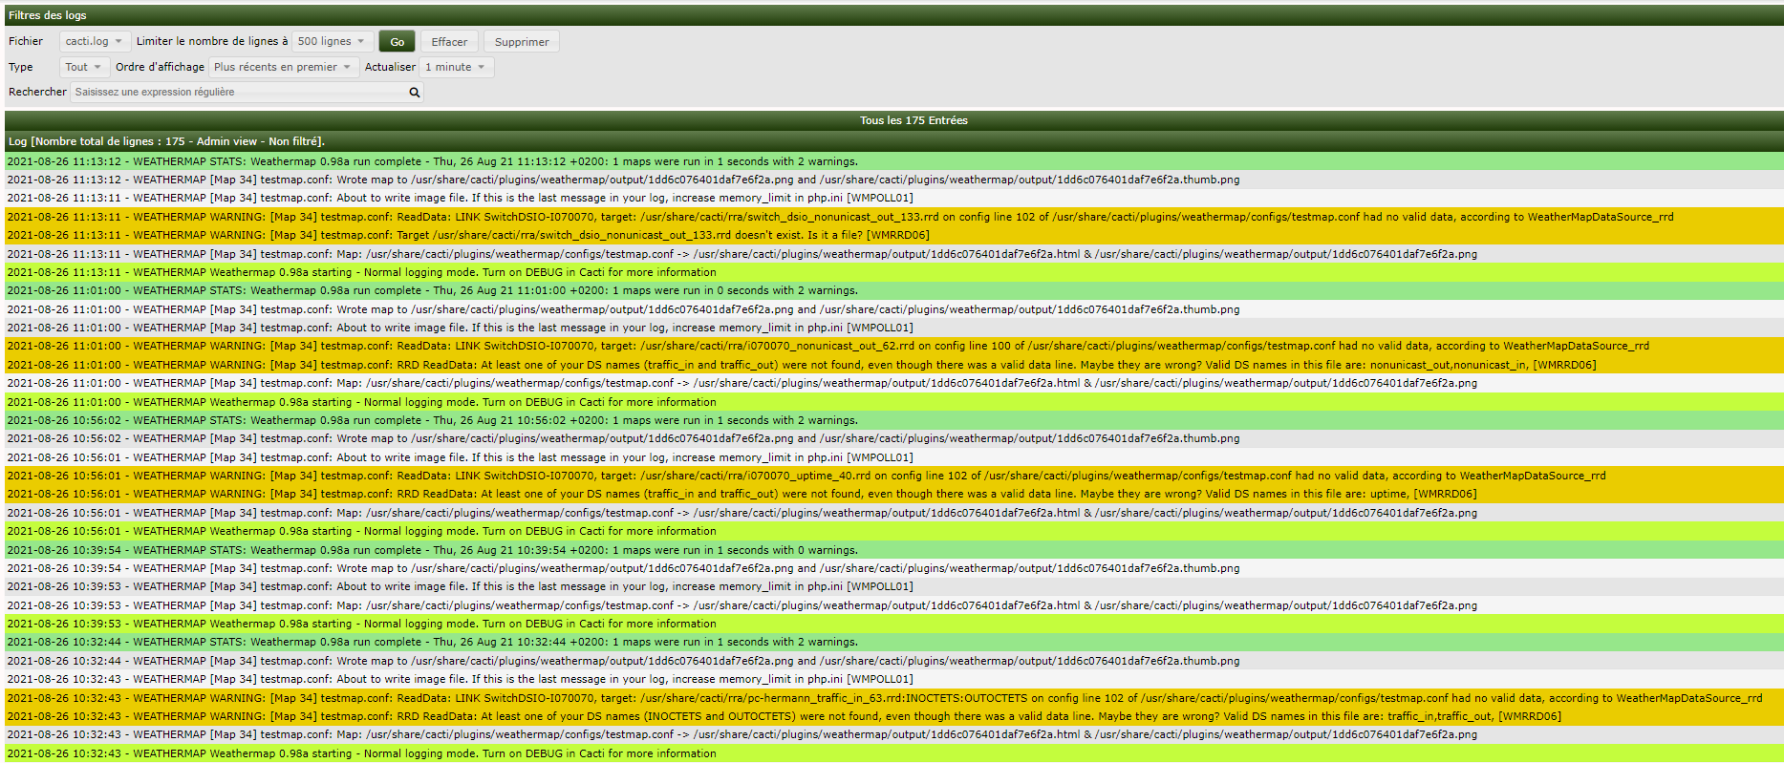Image resolution: width=1784 pixels, height=763 pixels.
Task: Click the 'Log [Nombre total de lignes : 175' header
Action: pos(166,141)
